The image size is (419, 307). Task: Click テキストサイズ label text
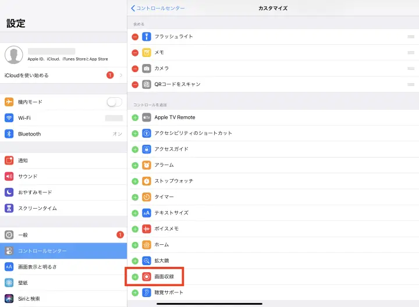pyautogui.click(x=171, y=213)
